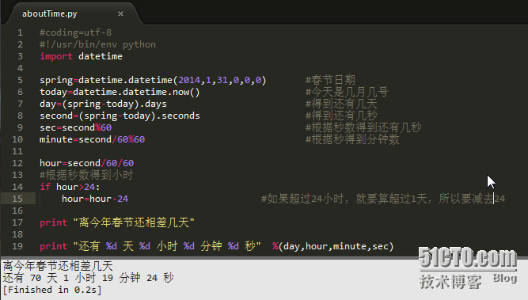Image resolution: width=528 pixels, height=300 pixels.
Task: Click output line '还有 70 天 1 小时 19 分钟 24 秒'
Action: click(x=88, y=278)
